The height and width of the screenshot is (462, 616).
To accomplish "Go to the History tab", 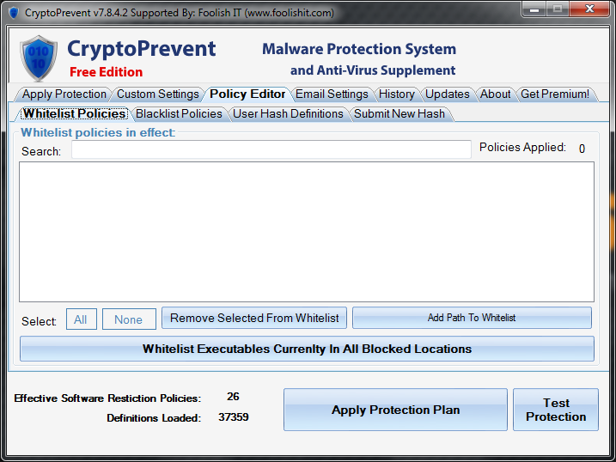I will pyautogui.click(x=397, y=94).
